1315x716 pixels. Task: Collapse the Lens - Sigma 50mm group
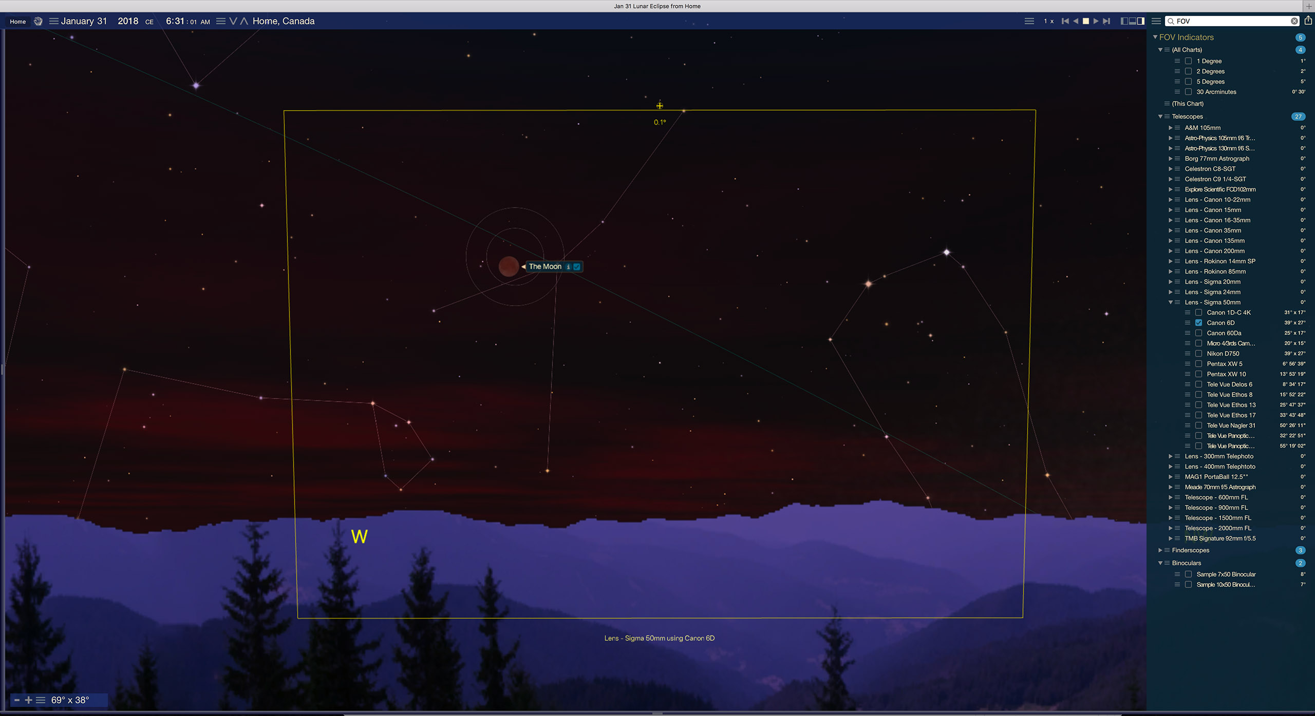[1171, 302]
